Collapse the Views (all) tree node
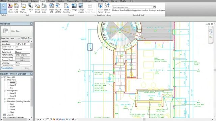This screenshot has height=121, width=216. (2, 77)
